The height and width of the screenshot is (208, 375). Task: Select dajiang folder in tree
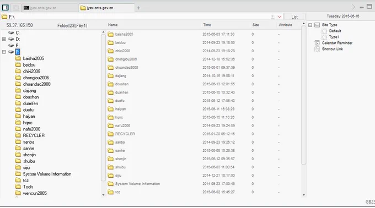[x=29, y=91]
